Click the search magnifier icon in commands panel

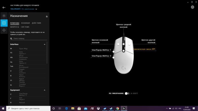[11, 39]
